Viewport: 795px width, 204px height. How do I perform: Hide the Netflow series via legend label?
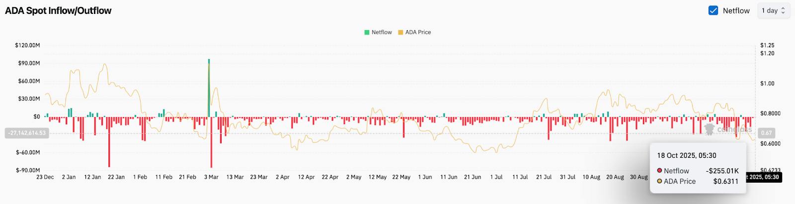[x=382, y=32]
